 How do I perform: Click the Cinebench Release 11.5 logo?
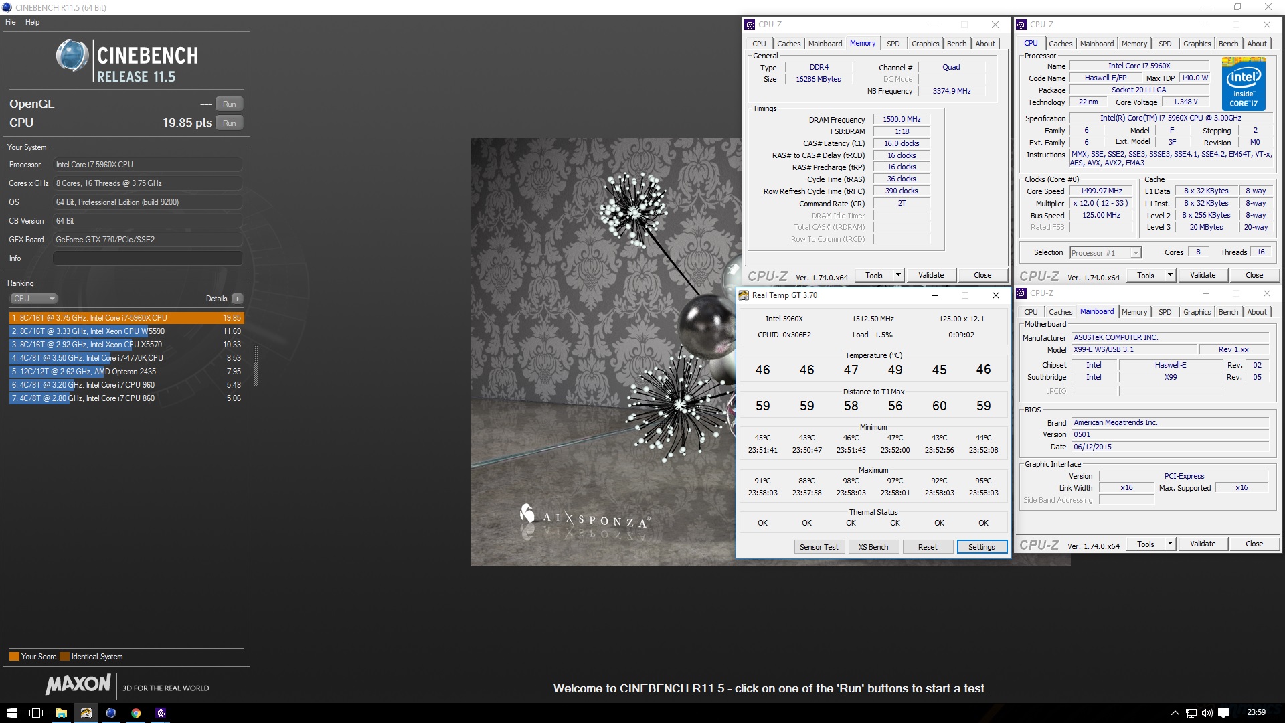coord(127,61)
